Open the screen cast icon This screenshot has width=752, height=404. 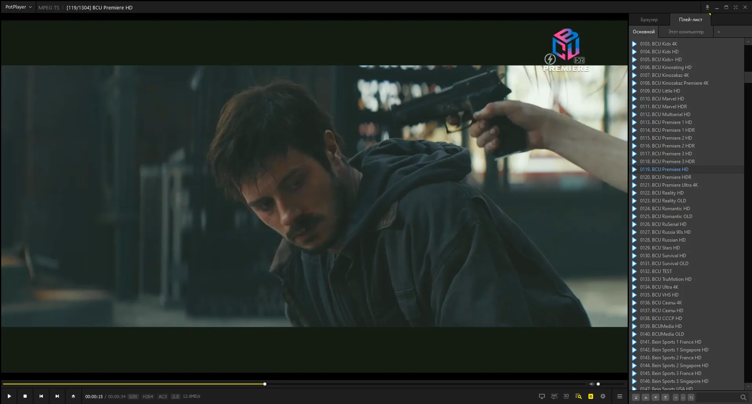(x=542, y=396)
